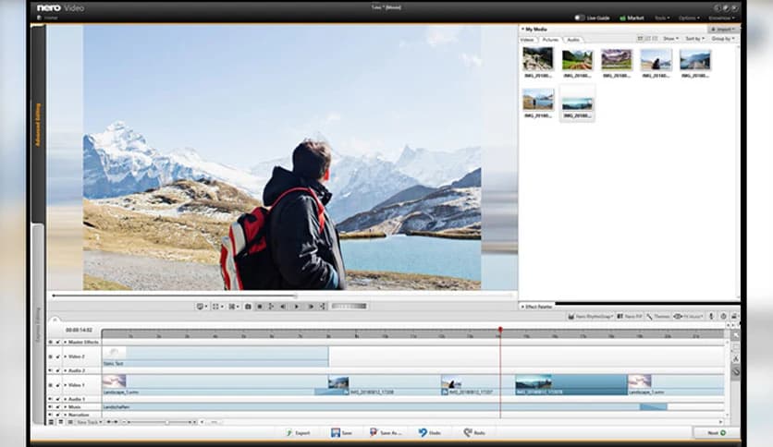This screenshot has width=773, height=447.
Task: Open the Sort by dropdown
Action: [694, 39]
